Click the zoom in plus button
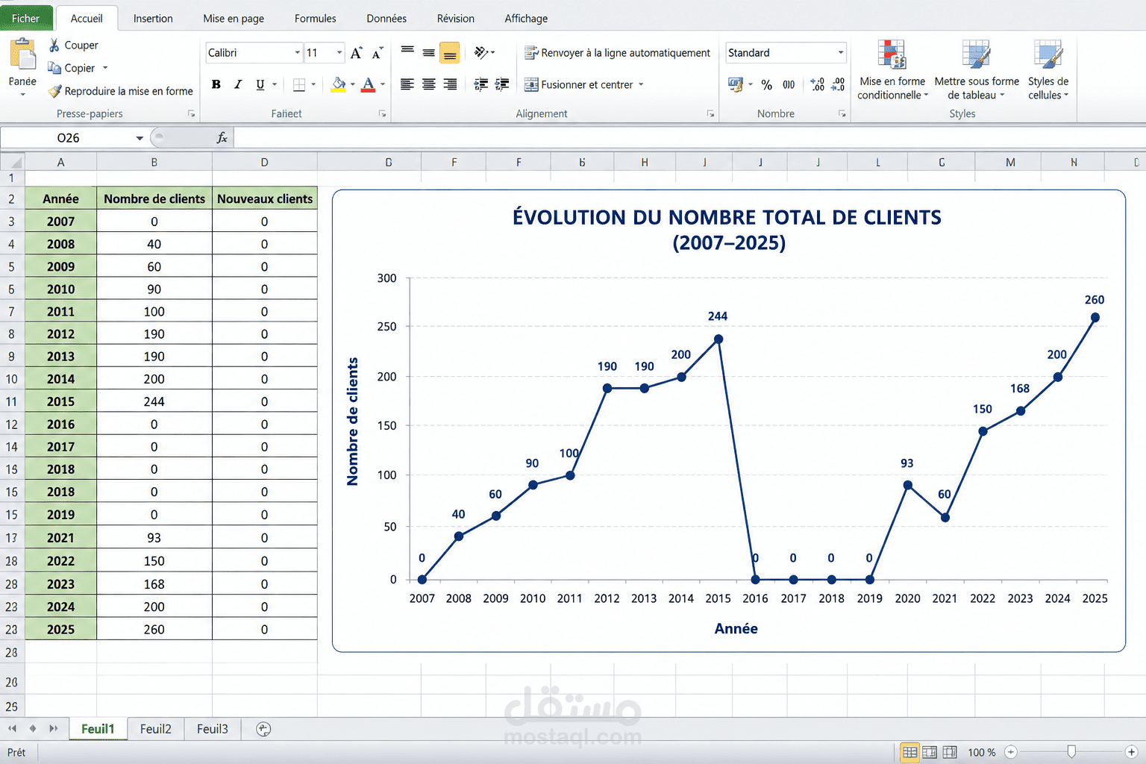Image resolution: width=1146 pixels, height=764 pixels. point(1131,752)
